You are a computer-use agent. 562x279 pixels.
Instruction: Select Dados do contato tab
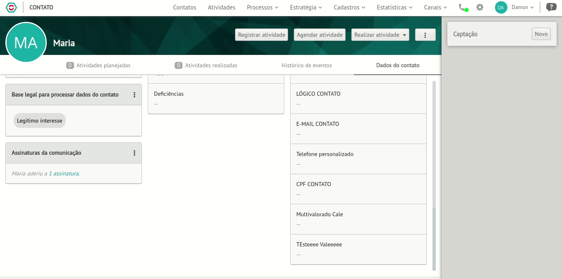pyautogui.click(x=398, y=65)
